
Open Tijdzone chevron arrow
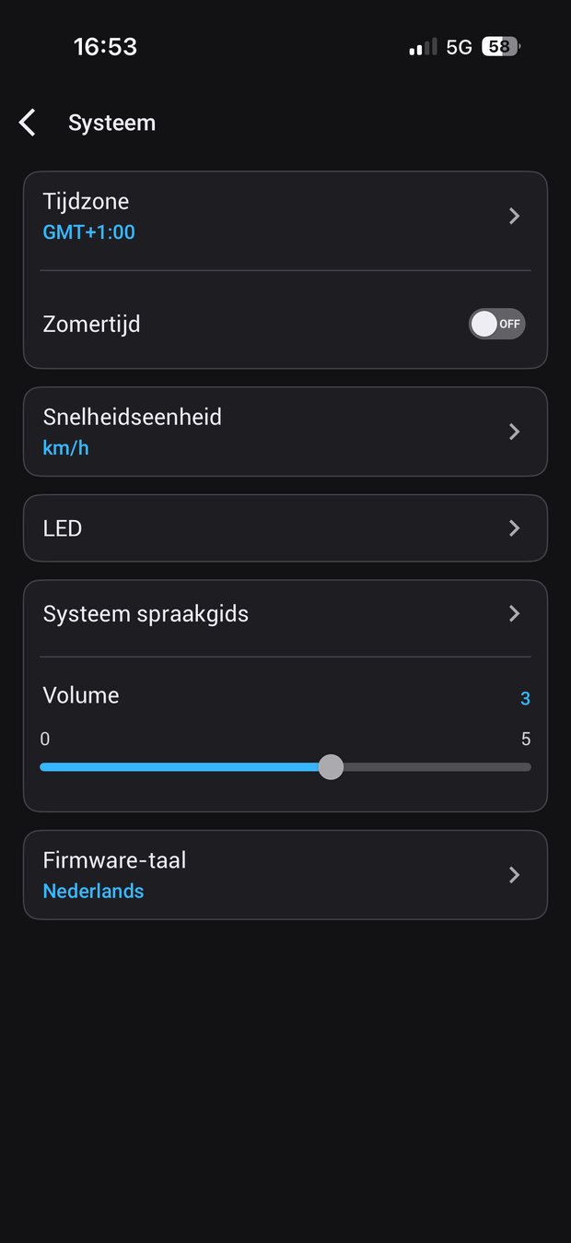point(514,216)
